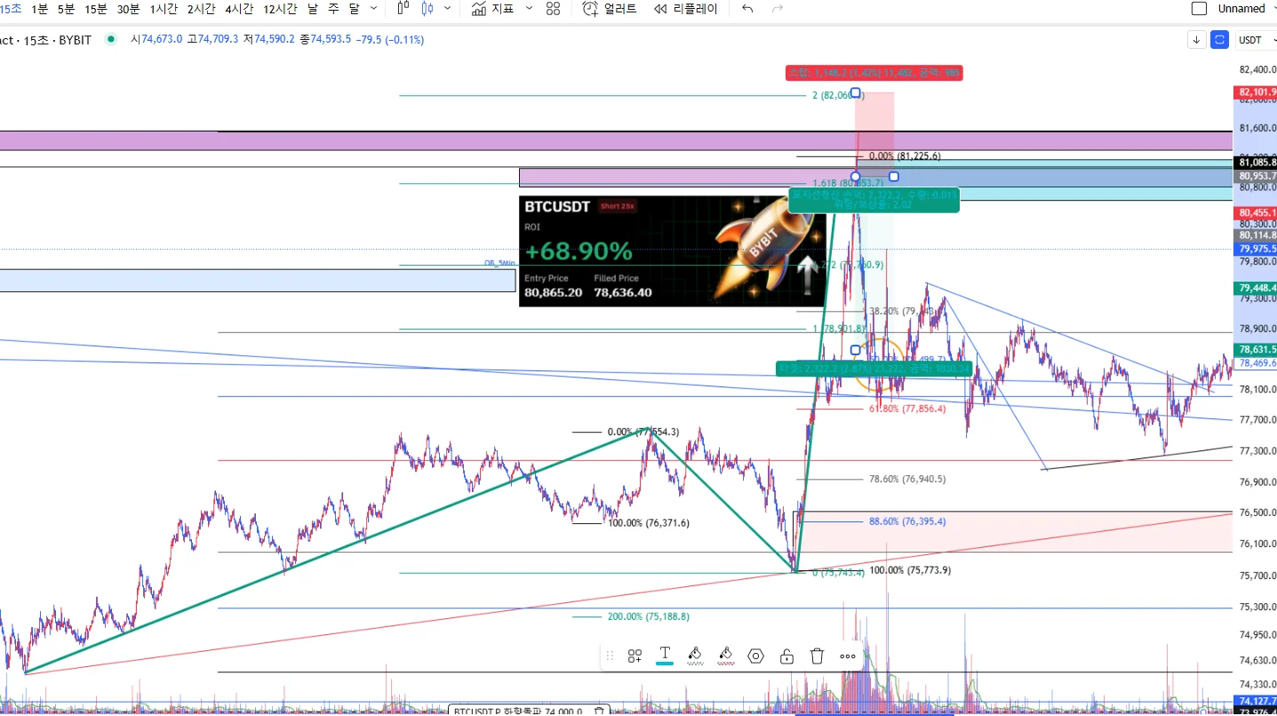Redo the last undone chart action
The height and width of the screenshot is (716, 1277).
coord(778,9)
